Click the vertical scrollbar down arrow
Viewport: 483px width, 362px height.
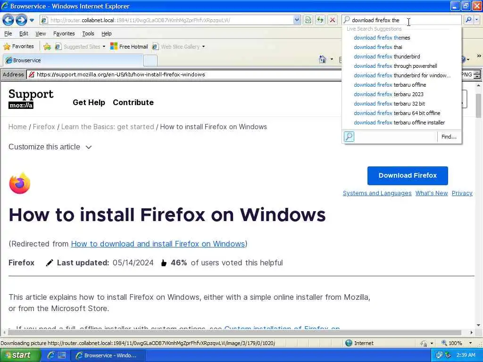[x=478, y=325]
